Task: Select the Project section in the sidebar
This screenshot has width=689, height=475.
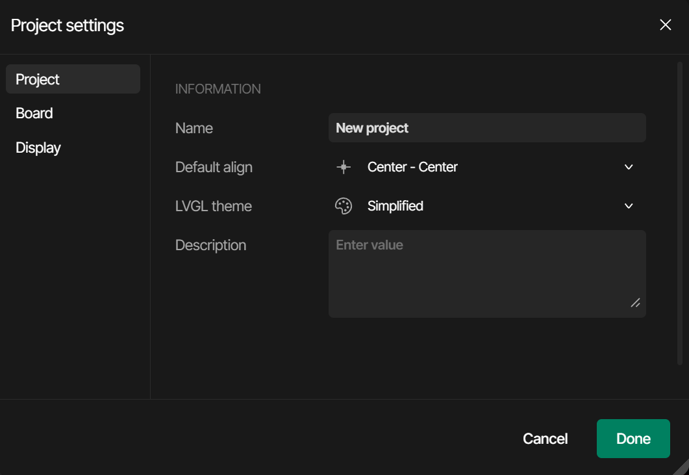Action: pyautogui.click(x=36, y=79)
